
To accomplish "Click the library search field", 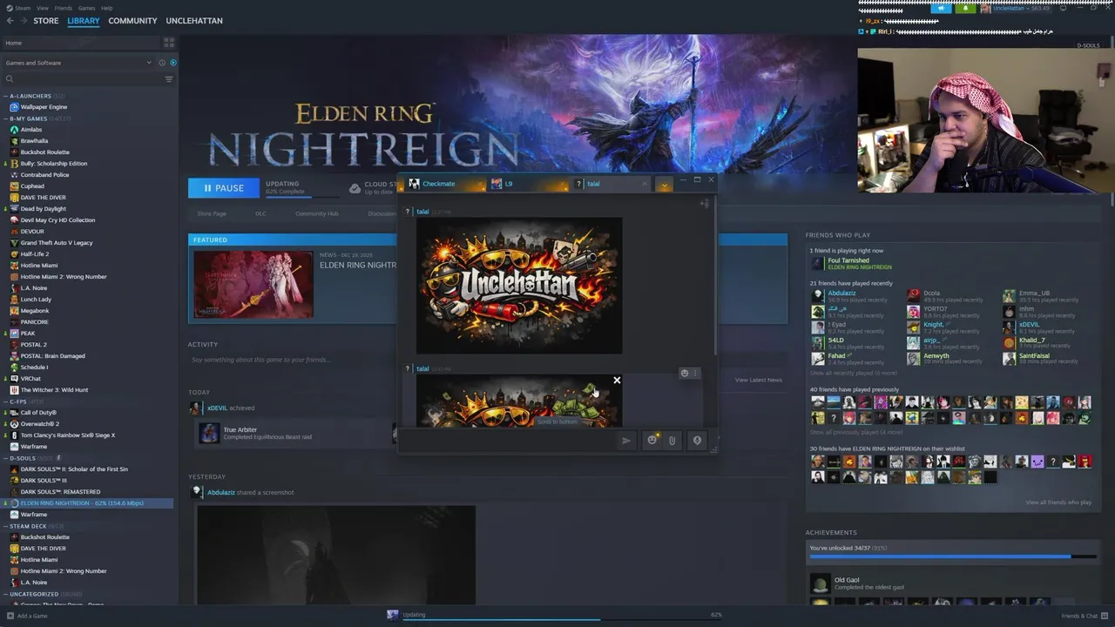I will point(83,79).
